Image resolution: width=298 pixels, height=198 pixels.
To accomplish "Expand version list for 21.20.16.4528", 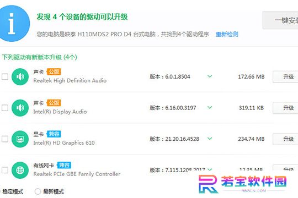I will (210, 139).
